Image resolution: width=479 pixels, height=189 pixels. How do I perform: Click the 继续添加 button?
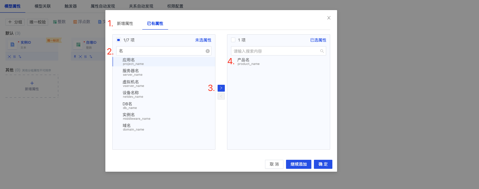299,164
